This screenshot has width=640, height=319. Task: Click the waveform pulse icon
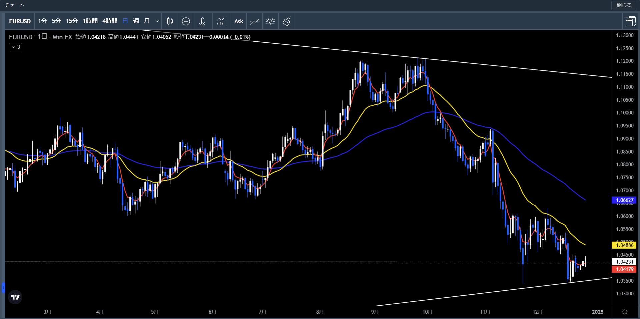pyautogui.click(x=270, y=21)
